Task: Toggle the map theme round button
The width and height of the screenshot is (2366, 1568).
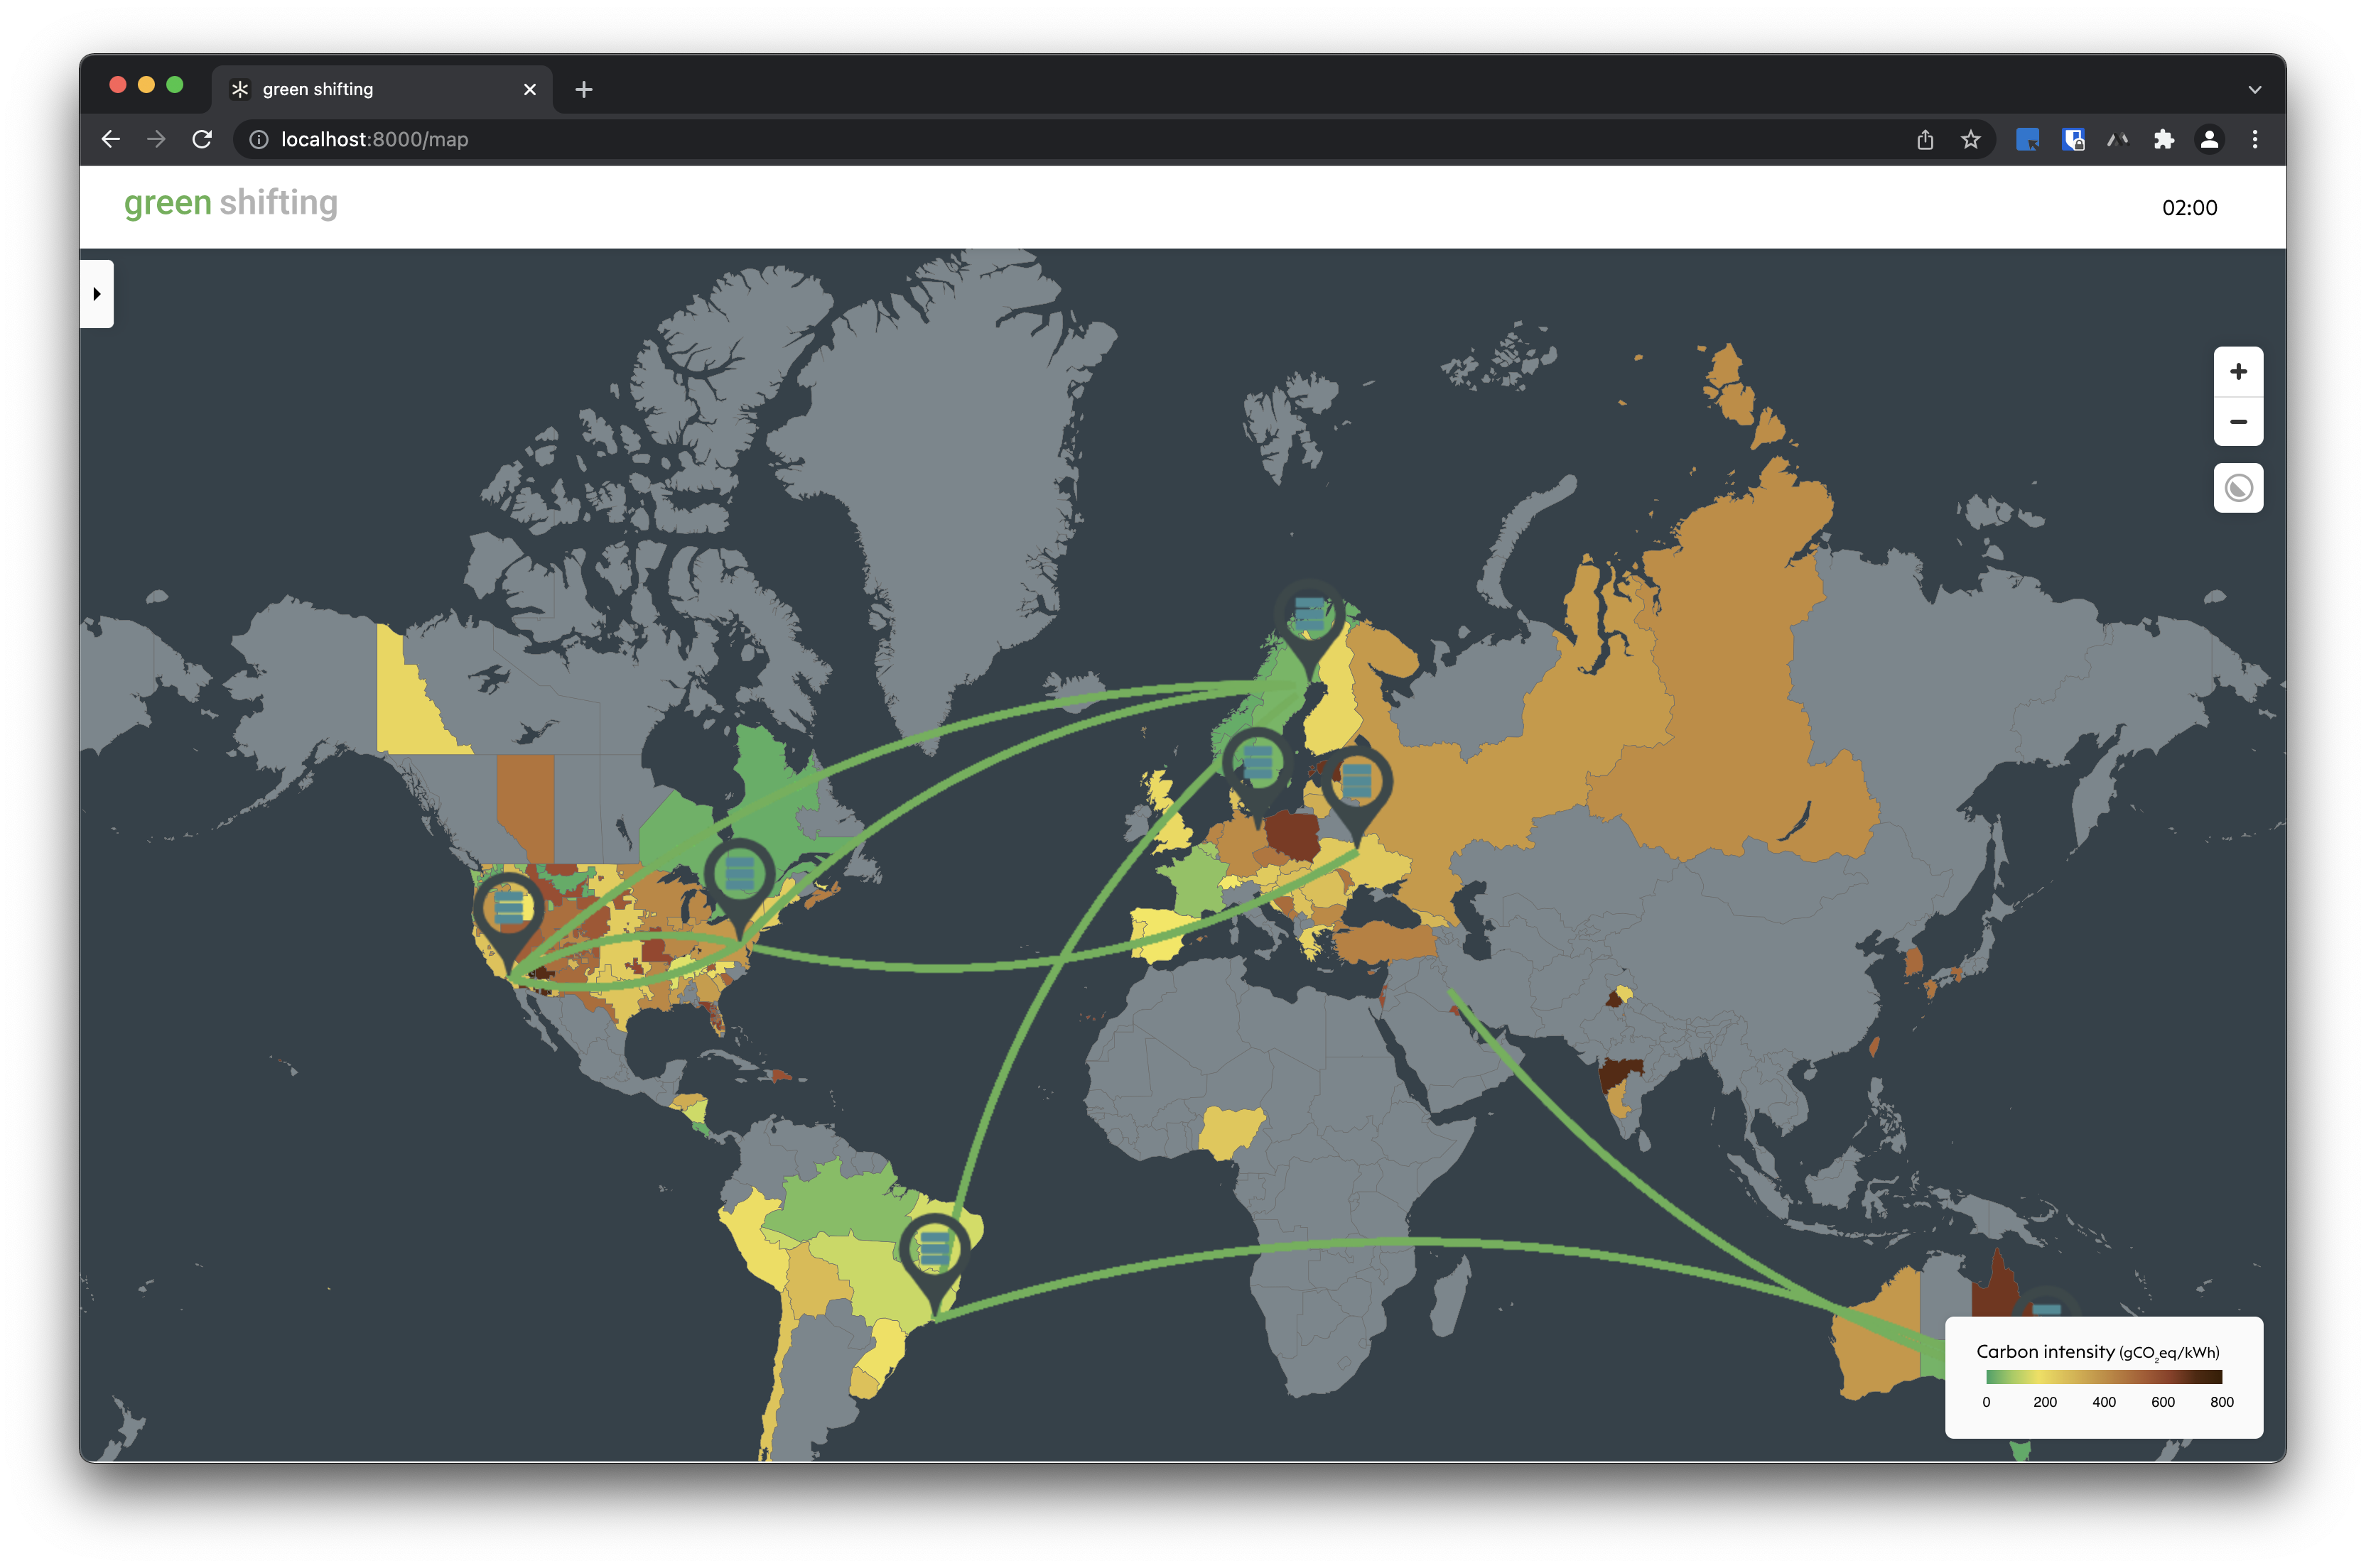Action: tap(2238, 488)
